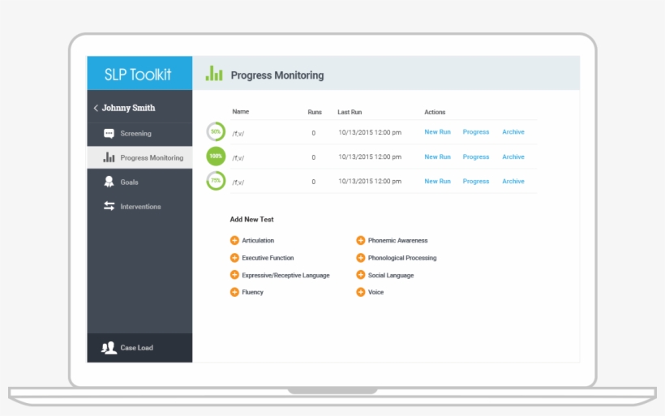
Task: Click the Progress Monitoring bar chart sidebar icon
Action: [x=109, y=157]
